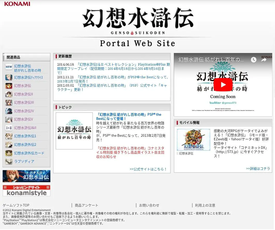Click the Share arrow icon on video
Image resolution: width=275 pixels, height=230 pixels.
click(264, 60)
